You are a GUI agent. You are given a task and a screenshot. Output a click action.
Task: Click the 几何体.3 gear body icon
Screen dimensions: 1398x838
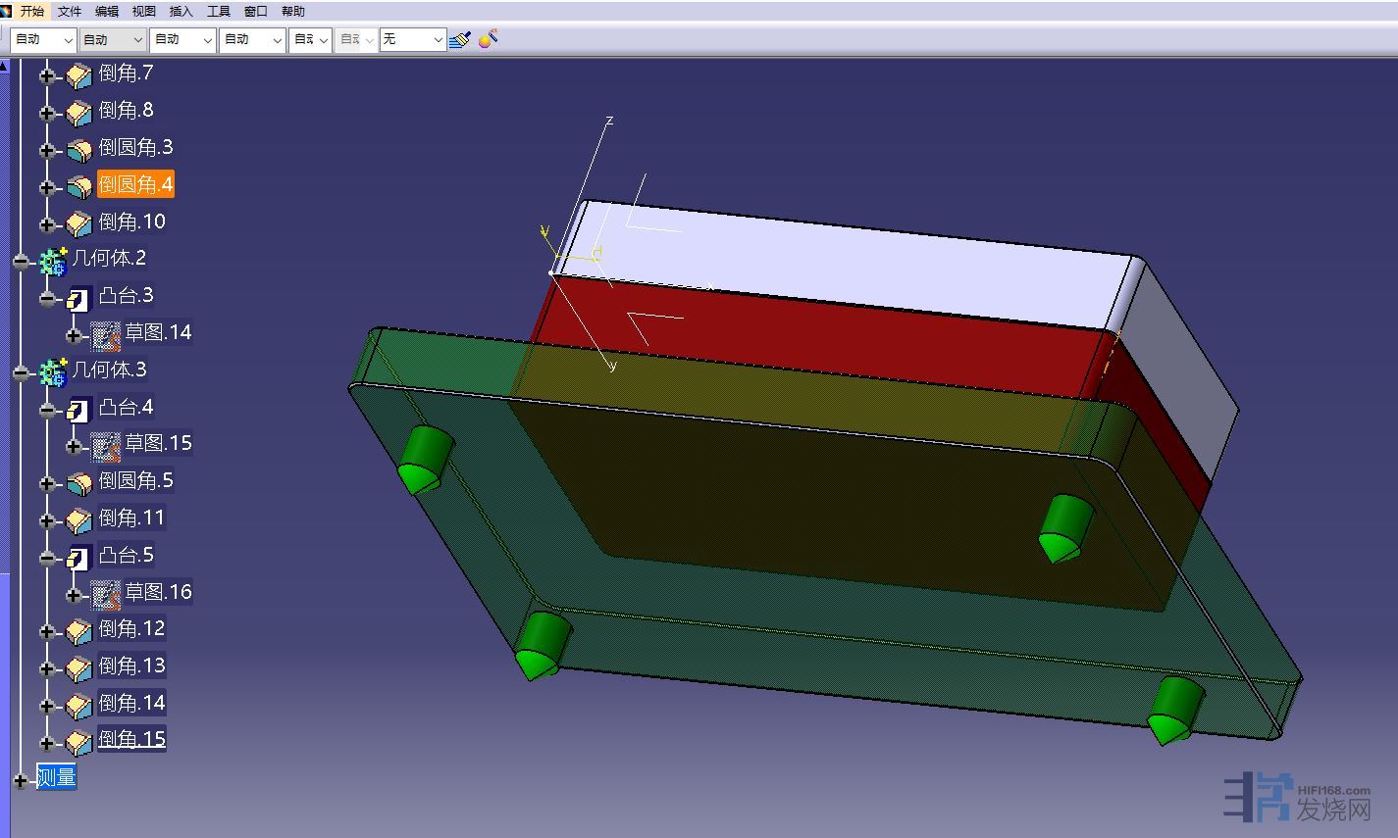[53, 371]
